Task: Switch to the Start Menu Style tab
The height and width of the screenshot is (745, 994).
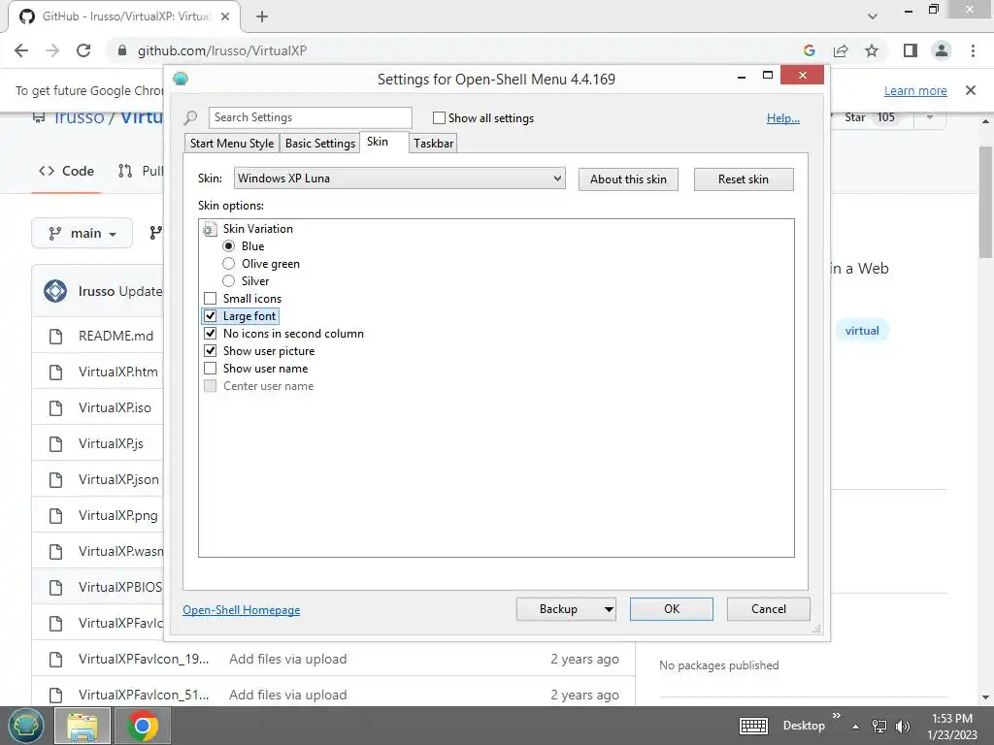Action: (x=232, y=144)
